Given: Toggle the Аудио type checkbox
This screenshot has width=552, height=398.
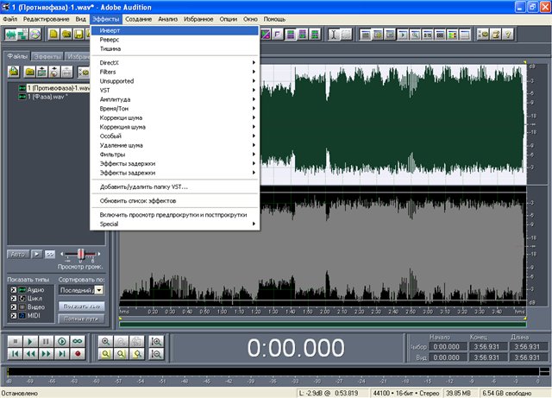Looking at the screenshot, I should coord(12,291).
